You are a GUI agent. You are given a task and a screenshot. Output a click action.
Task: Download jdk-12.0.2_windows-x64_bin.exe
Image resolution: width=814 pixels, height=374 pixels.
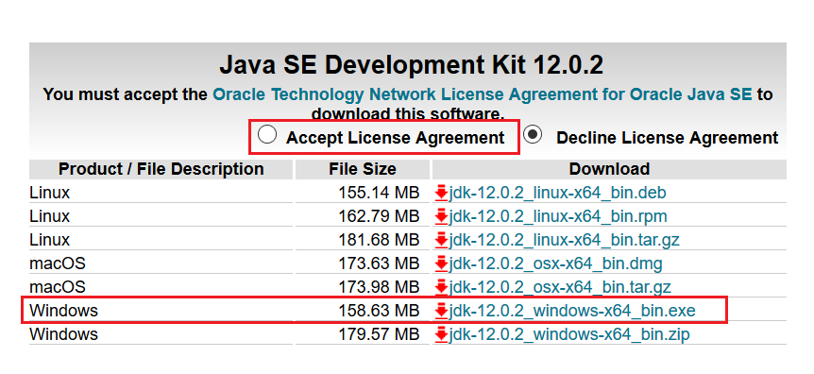click(572, 311)
